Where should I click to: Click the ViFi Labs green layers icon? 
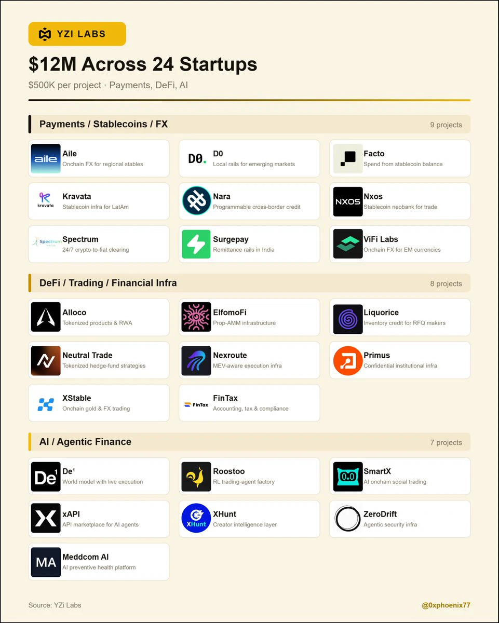click(348, 244)
